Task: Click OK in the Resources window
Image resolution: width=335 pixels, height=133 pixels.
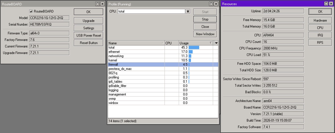Action: pyautogui.click(x=320, y=12)
